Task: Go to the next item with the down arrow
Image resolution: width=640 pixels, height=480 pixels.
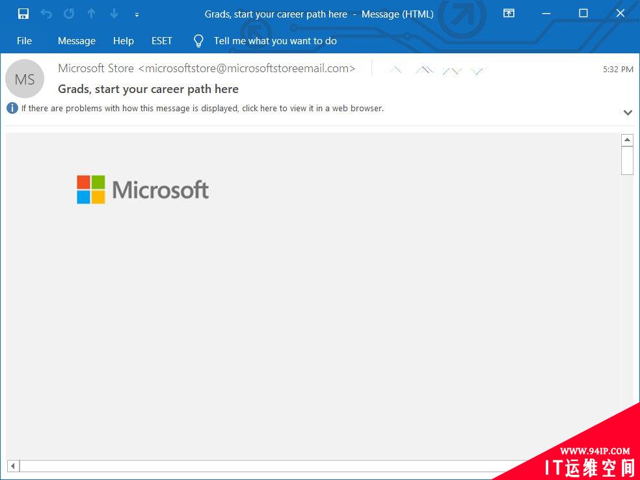Action: click(x=114, y=14)
